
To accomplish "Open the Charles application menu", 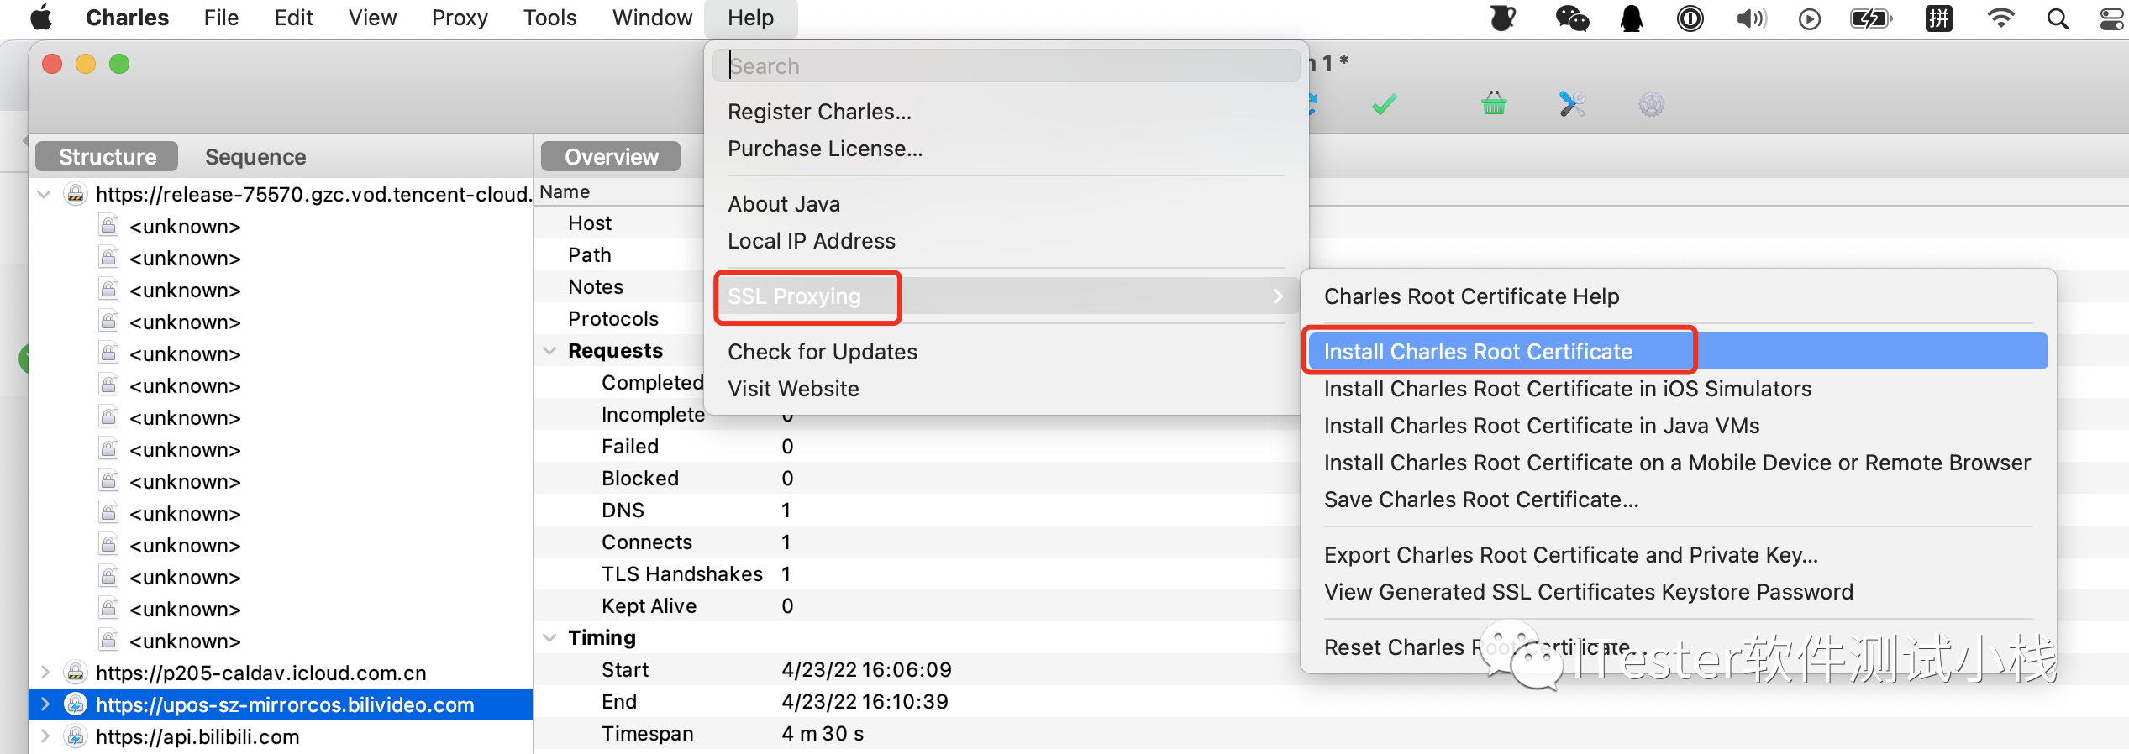I will pyautogui.click(x=127, y=18).
